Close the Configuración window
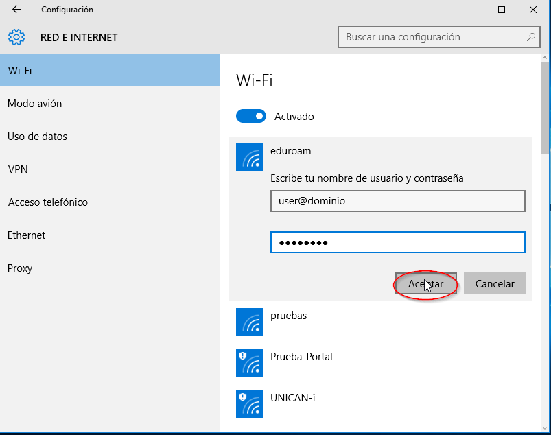This screenshot has width=551, height=435. [x=533, y=10]
